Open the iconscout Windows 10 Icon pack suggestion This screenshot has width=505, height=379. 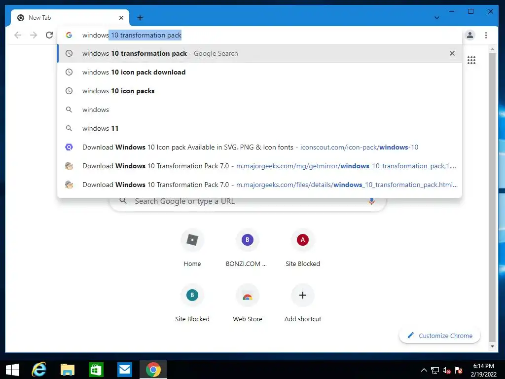pos(259,147)
